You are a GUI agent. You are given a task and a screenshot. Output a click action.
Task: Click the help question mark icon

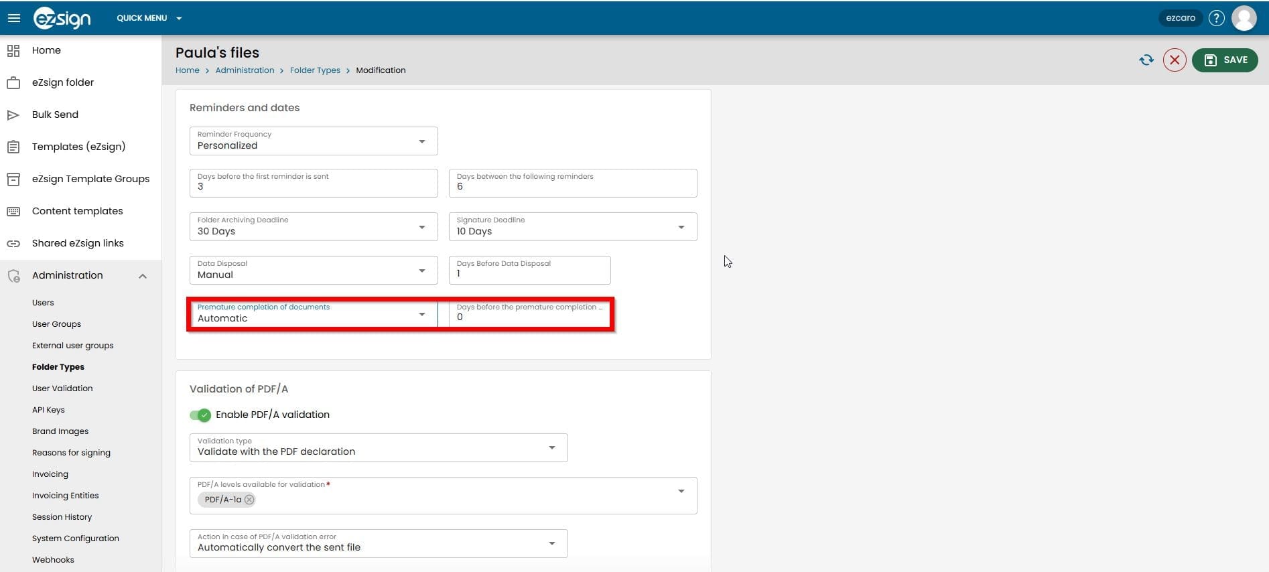click(x=1216, y=18)
